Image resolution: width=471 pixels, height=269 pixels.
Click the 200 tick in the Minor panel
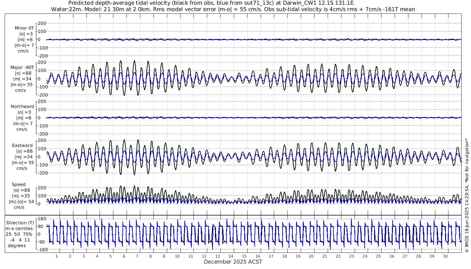(x=41, y=23)
